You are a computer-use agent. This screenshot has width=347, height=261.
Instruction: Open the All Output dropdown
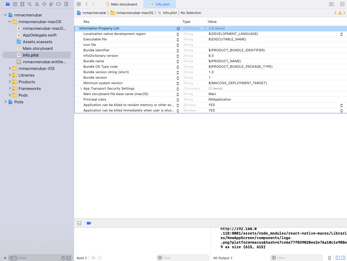click(223, 258)
